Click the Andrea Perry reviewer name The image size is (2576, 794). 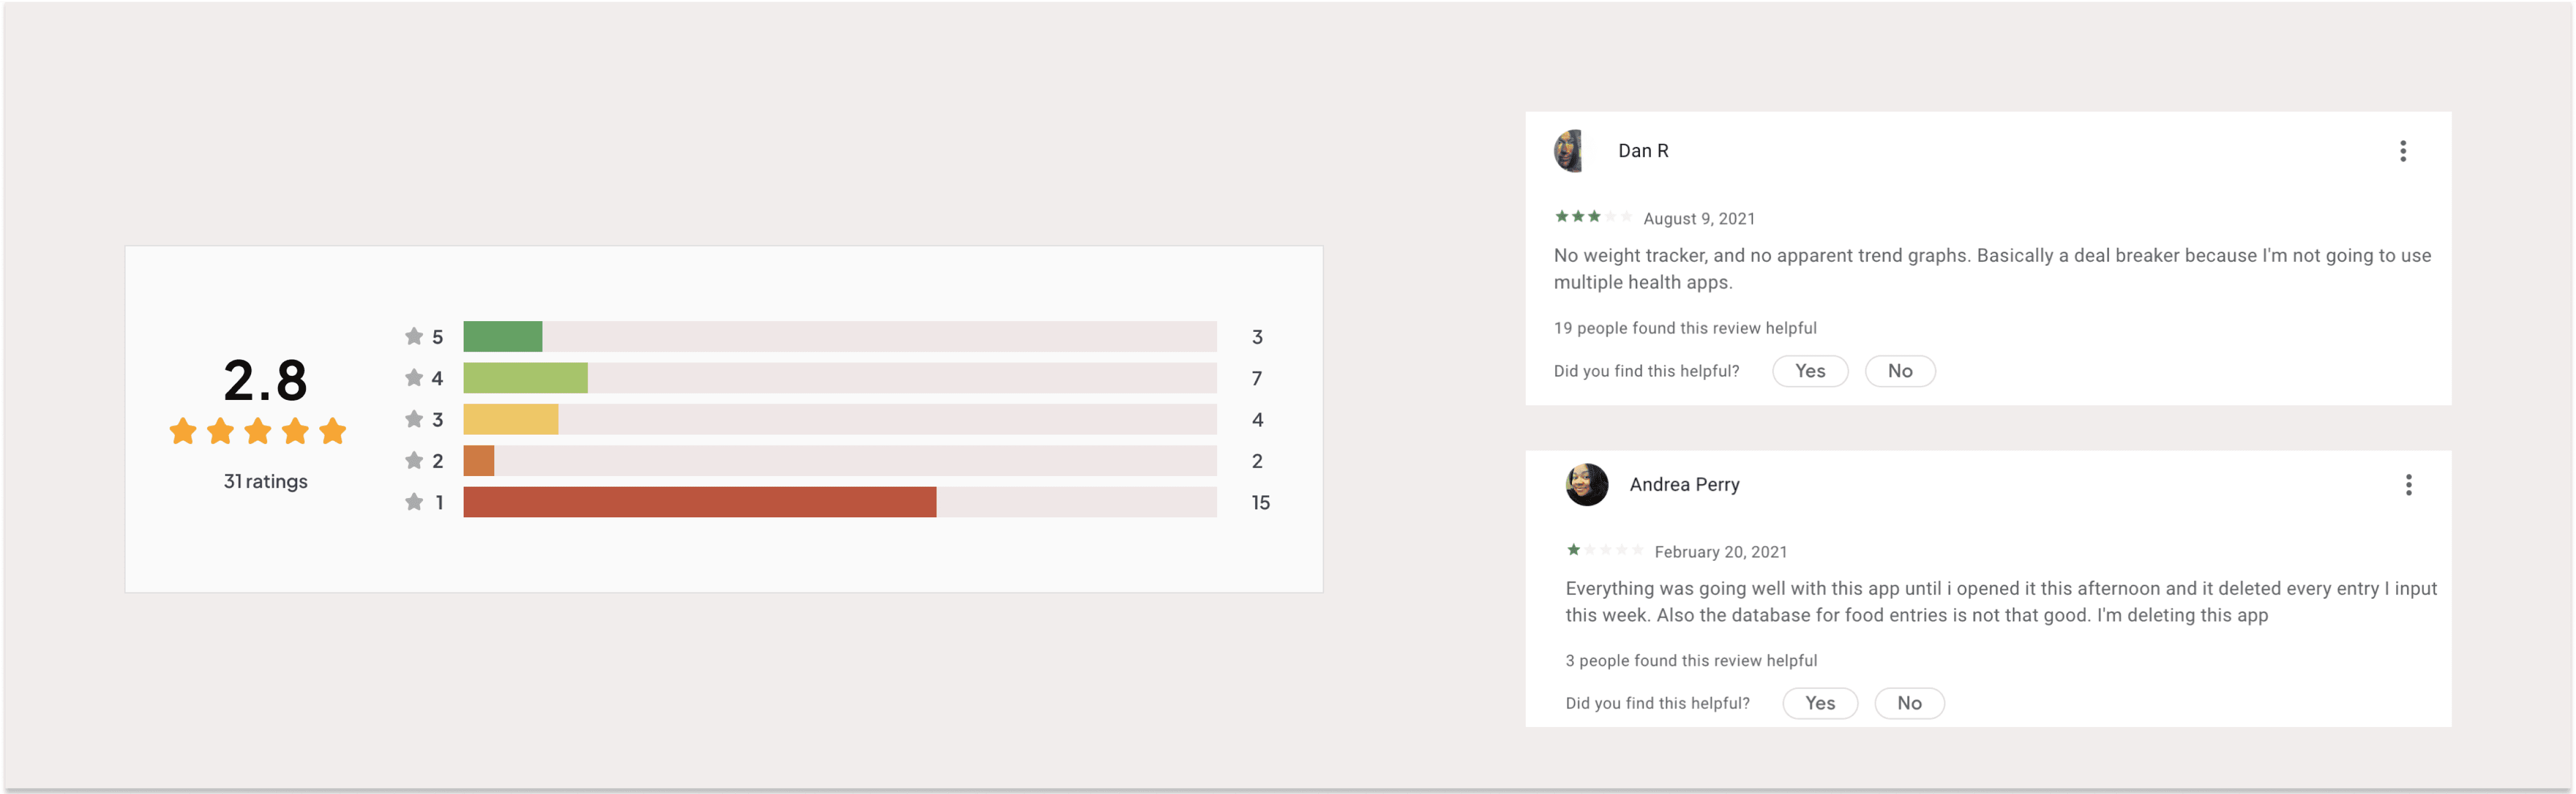[x=1684, y=485]
